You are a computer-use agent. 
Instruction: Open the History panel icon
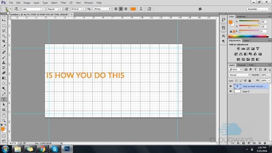[224, 20]
